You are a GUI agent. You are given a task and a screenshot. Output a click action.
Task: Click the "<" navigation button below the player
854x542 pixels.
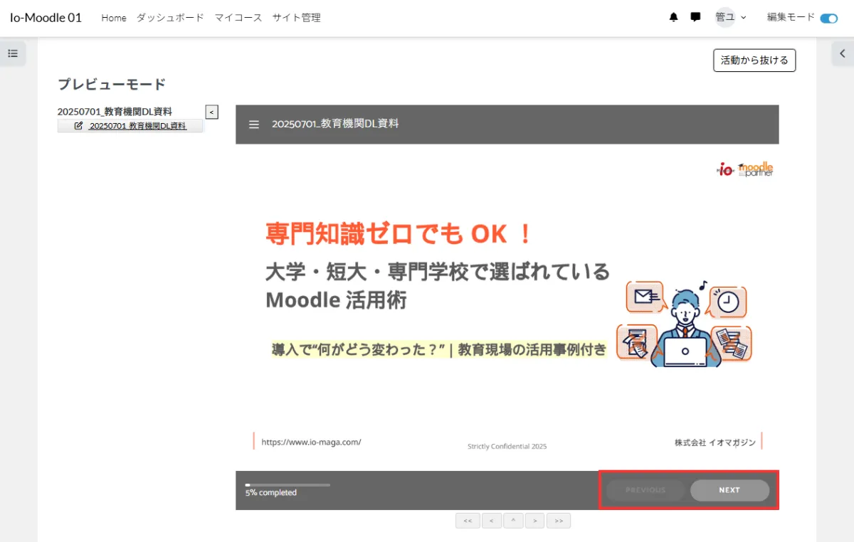coord(491,521)
